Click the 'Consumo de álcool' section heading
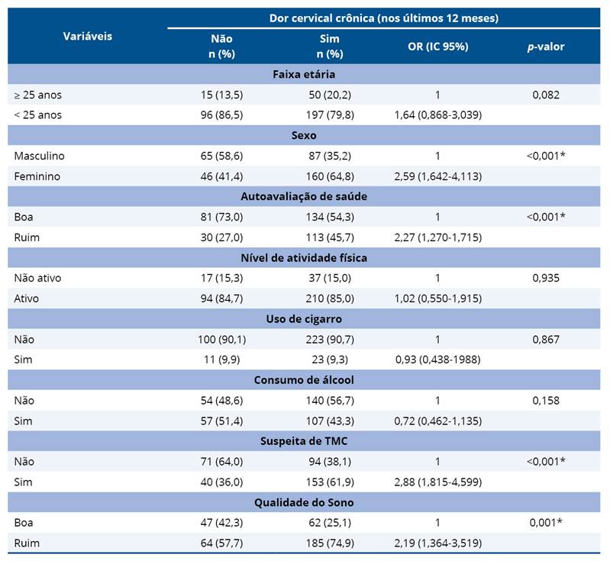The width and height of the screenshot is (610, 564). (x=304, y=379)
